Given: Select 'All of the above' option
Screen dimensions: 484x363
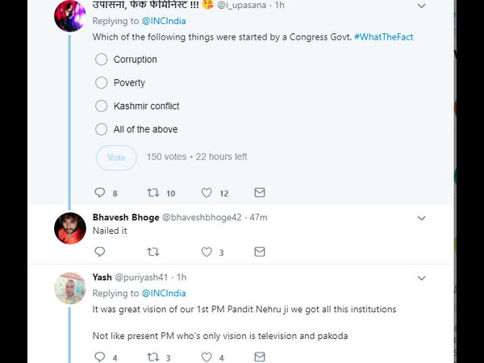Looking at the screenshot, I should coord(102,129).
